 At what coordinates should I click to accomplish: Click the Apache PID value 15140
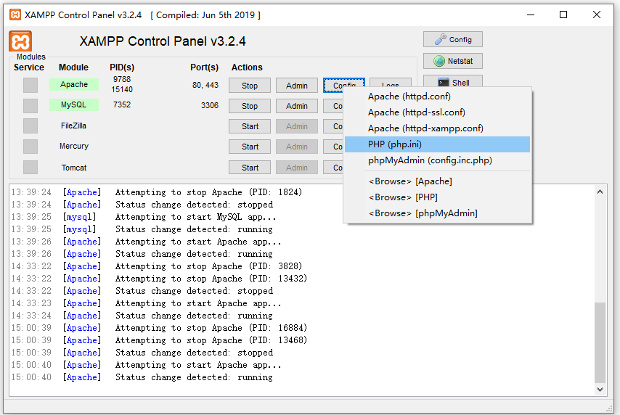coord(122,90)
